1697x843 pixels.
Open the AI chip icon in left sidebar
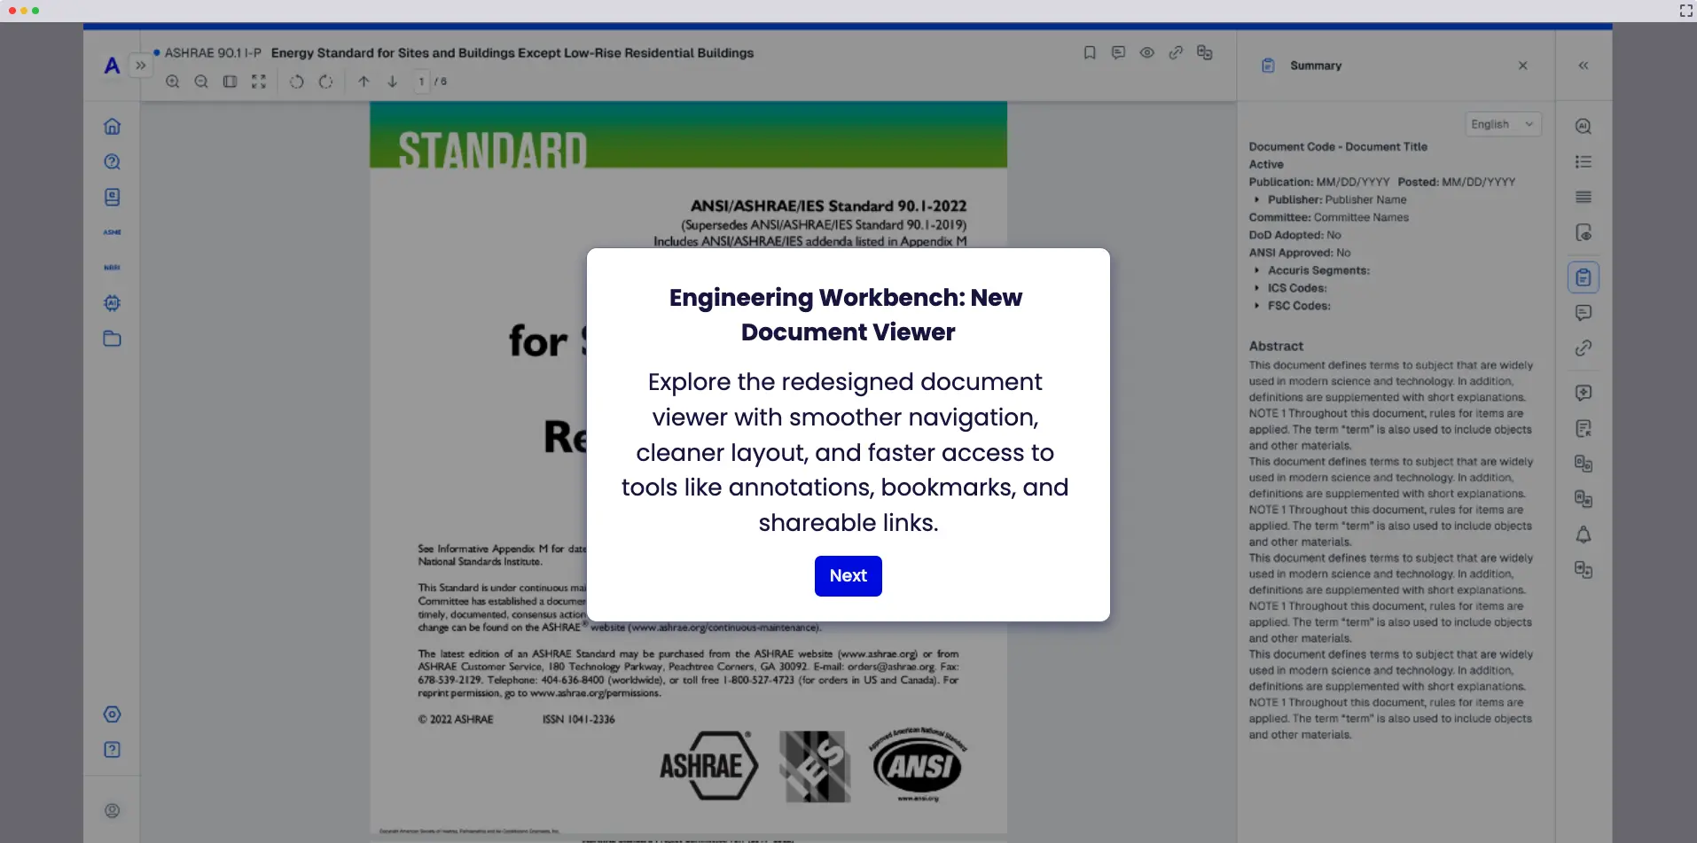click(x=112, y=303)
